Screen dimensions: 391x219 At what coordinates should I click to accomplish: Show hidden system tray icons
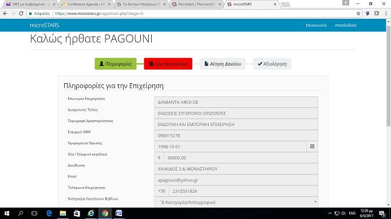coord(330,213)
